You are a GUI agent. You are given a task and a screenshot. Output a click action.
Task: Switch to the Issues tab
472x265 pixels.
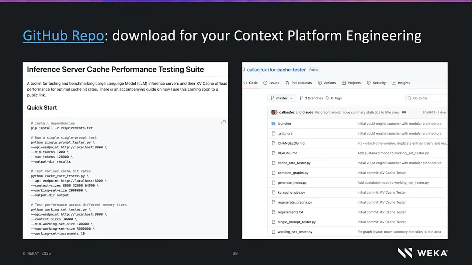271,83
